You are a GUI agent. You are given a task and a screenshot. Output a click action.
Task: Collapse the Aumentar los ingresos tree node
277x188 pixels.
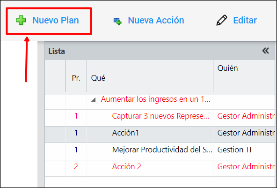(x=93, y=100)
